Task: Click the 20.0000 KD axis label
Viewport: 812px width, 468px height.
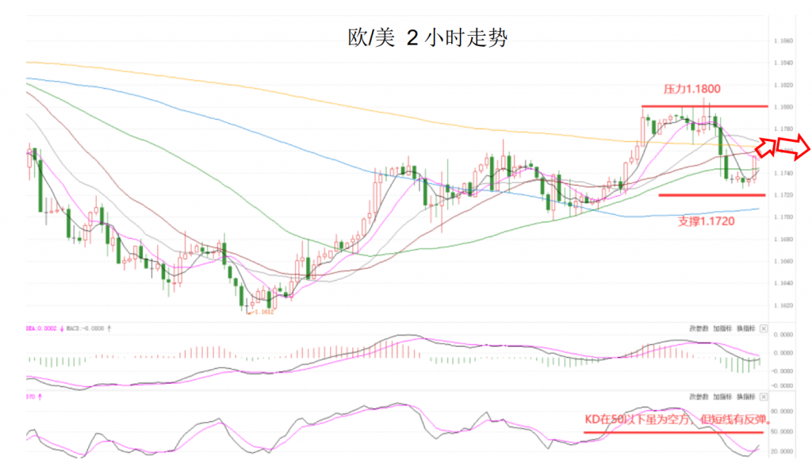Action: (x=782, y=451)
